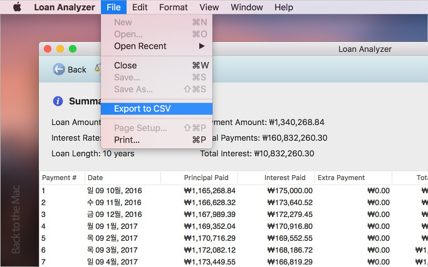
Task: Select date cell 목 09 3월, 2017
Action: [112, 250]
